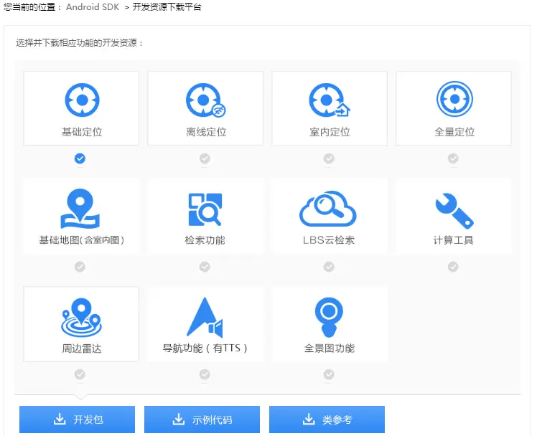Click the LBS云检索 label
This screenshot has height=436, width=537.
[328, 240]
